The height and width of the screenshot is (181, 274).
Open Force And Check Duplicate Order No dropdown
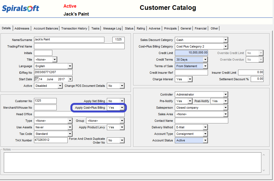coord(122,140)
